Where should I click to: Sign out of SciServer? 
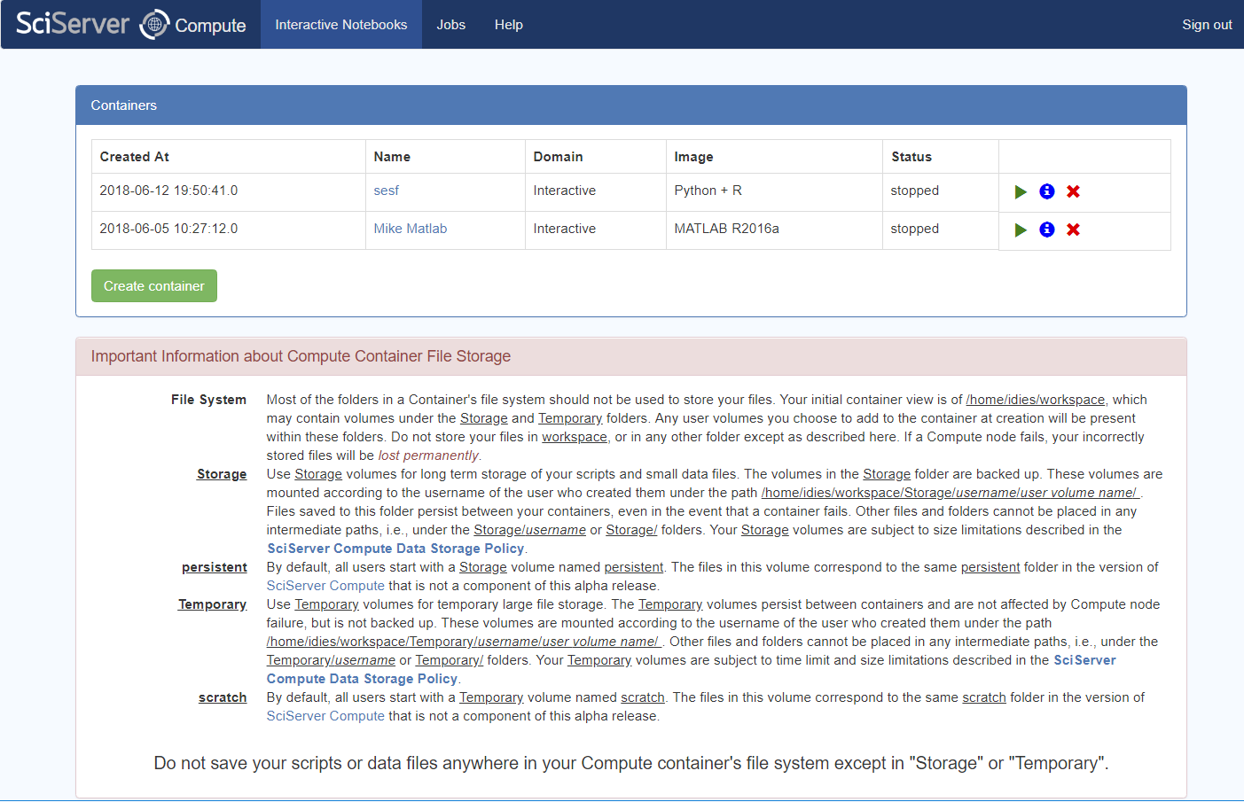point(1207,25)
